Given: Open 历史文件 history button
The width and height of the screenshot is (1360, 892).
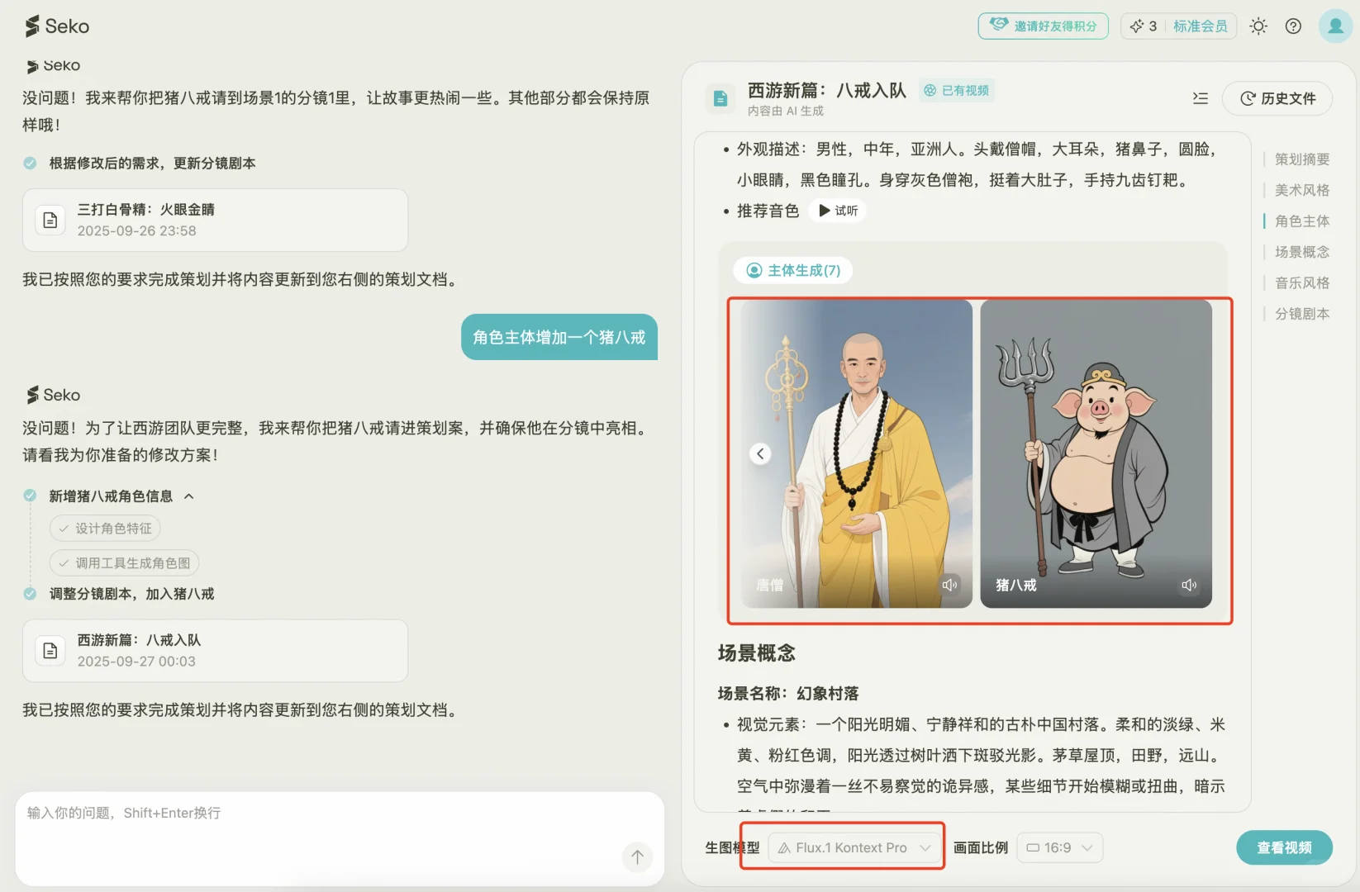Looking at the screenshot, I should pyautogui.click(x=1277, y=98).
